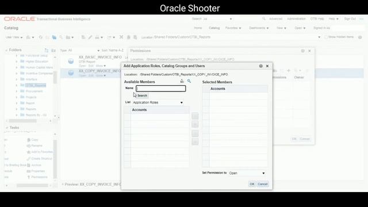Click the first (top) shuttle move button

(195, 116)
